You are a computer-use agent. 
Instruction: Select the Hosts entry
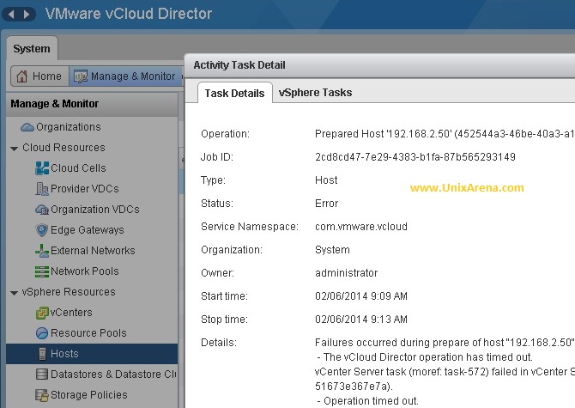[92, 354]
